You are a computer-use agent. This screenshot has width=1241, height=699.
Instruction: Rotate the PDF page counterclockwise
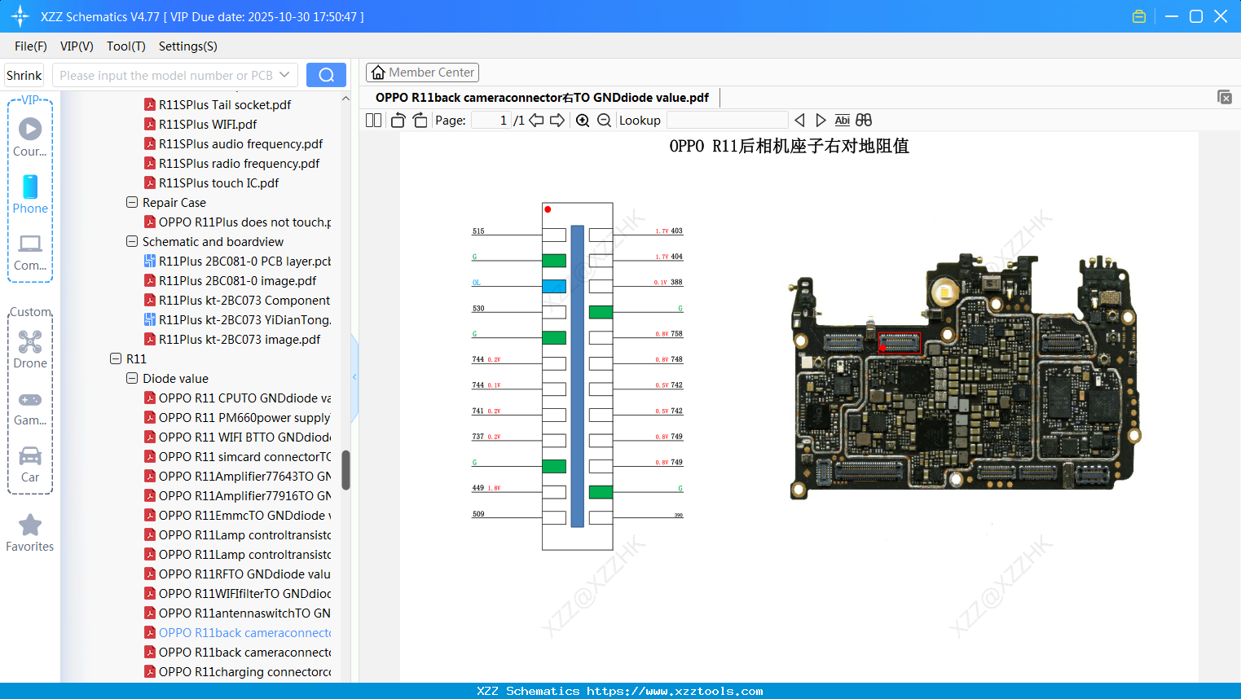pos(398,121)
